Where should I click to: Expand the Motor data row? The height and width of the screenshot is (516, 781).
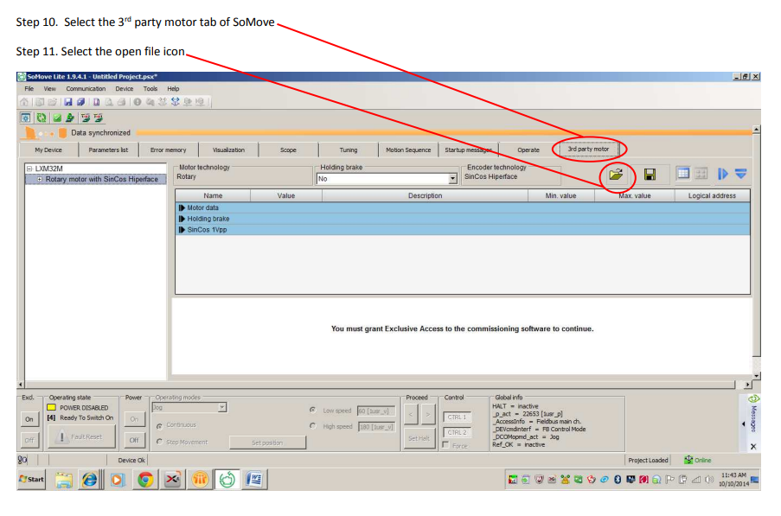point(182,208)
